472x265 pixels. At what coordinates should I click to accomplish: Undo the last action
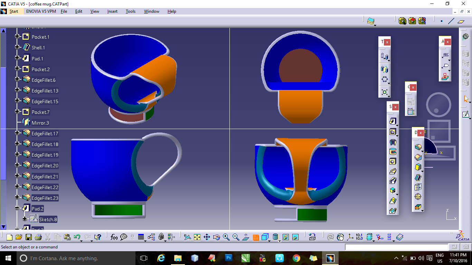pyautogui.click(x=77, y=237)
